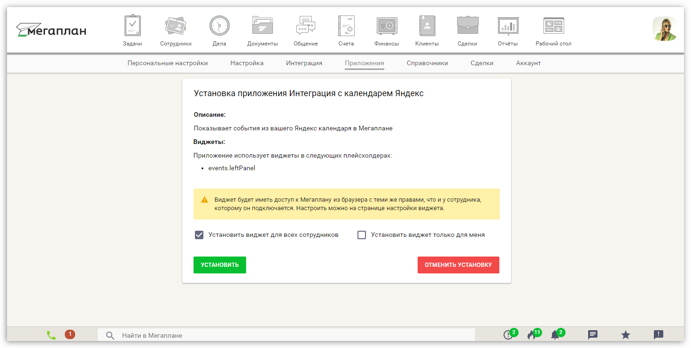
Task: Check Установить виджет только для меня
Action: pyautogui.click(x=362, y=235)
